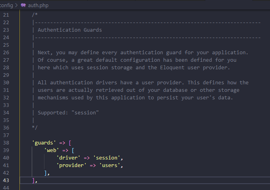The image size is (270, 190).
Task: Click the opening comment marker on line 21
Action: coord(35,15)
